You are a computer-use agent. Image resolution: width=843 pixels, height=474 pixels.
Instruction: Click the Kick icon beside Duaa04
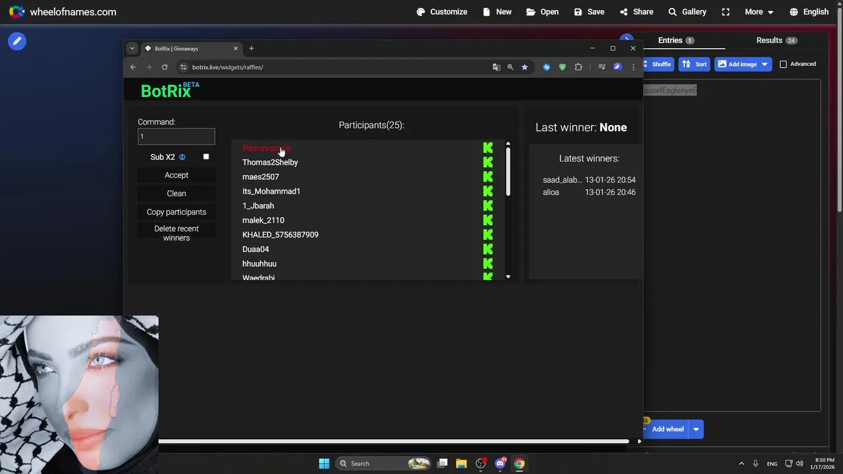488,249
